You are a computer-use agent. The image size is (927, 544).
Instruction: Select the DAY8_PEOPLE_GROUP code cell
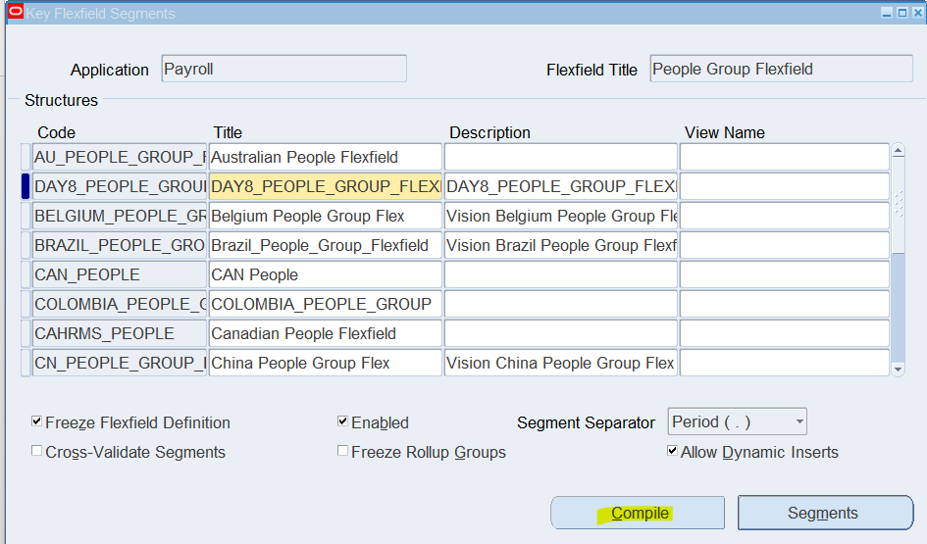120,186
